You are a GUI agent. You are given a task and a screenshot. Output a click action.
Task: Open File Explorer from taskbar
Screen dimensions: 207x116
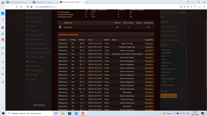click(63, 113)
